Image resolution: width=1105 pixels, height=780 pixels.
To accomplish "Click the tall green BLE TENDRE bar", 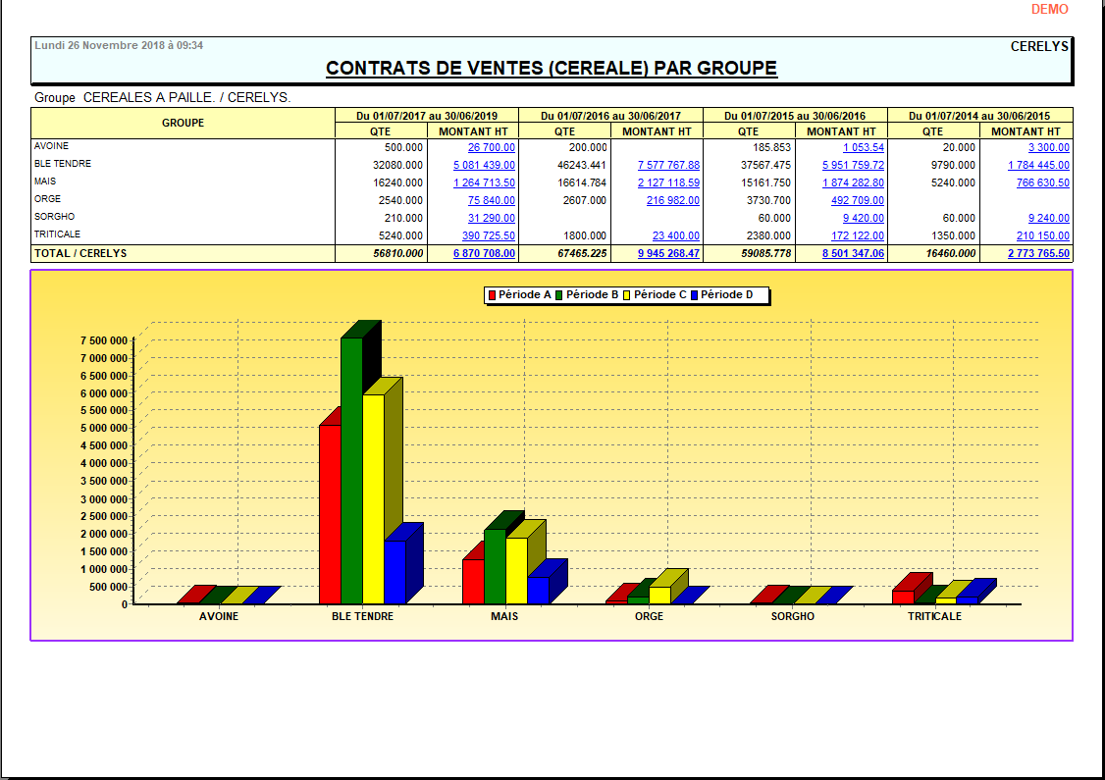I will [351, 471].
